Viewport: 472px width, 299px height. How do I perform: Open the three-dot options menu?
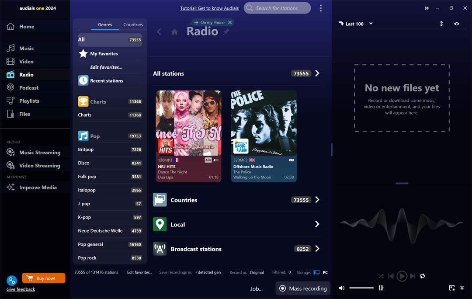pos(321,8)
